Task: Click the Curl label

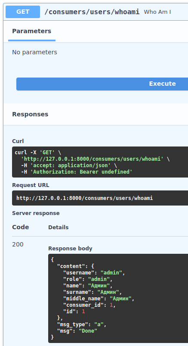Action: 18,141
